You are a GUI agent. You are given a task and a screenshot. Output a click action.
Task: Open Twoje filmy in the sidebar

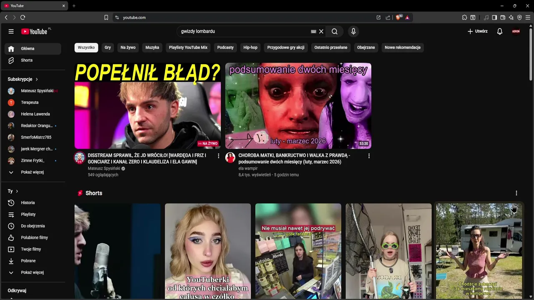(33, 250)
